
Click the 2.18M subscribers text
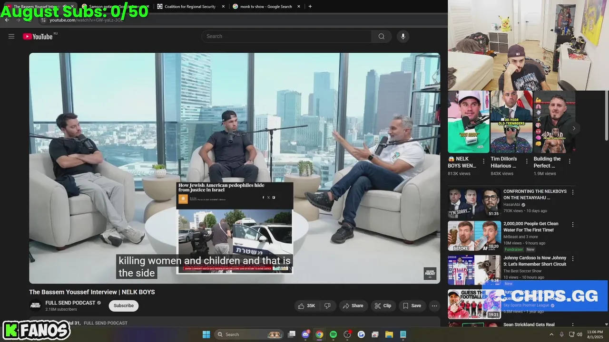(x=61, y=309)
